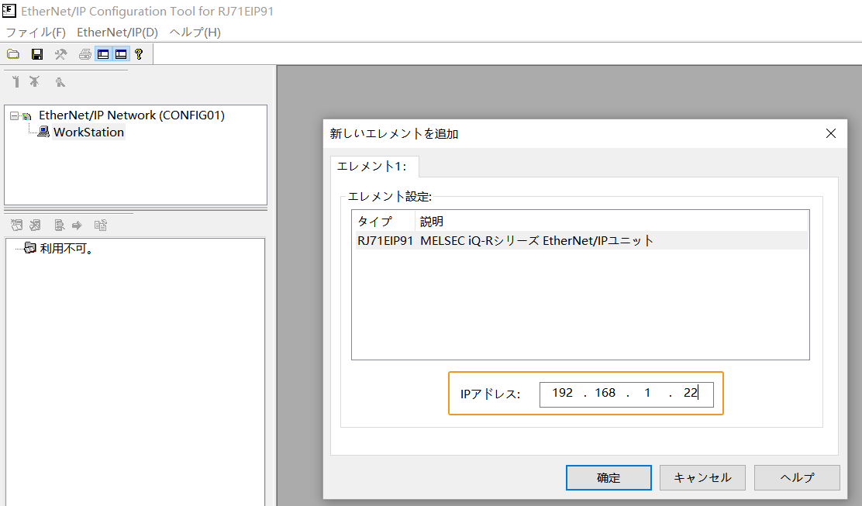The height and width of the screenshot is (506, 862).
Task: Click the 確定 button
Action: [609, 477]
